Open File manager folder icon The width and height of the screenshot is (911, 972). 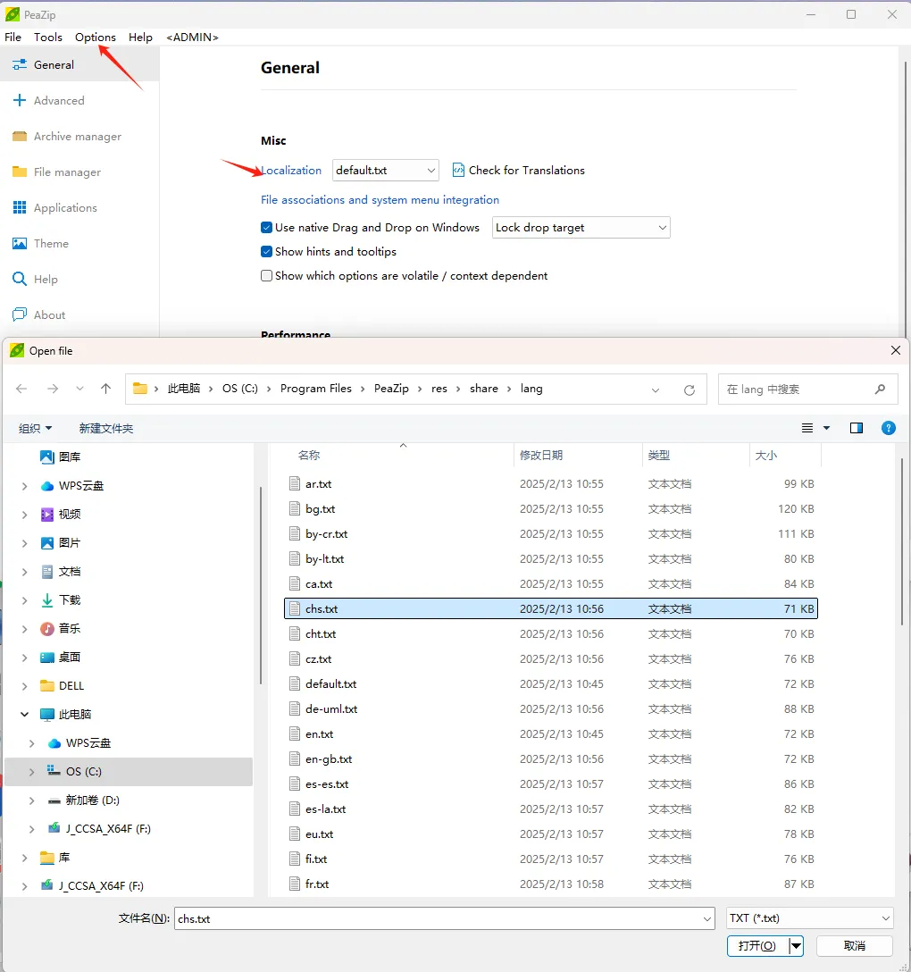coord(20,172)
